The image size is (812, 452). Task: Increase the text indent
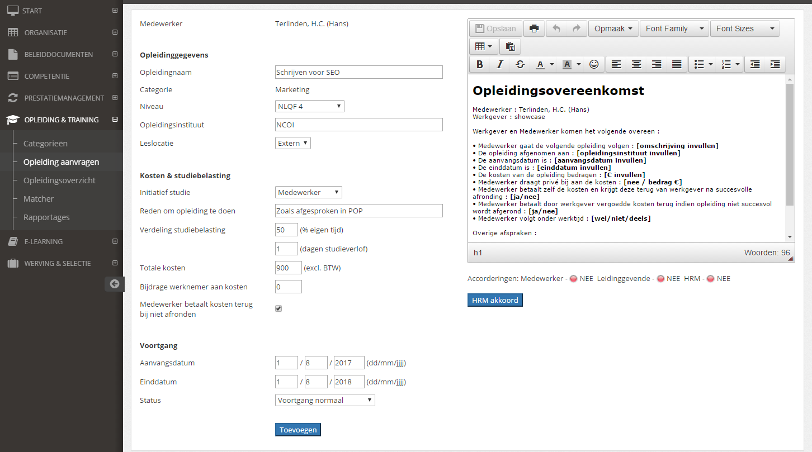[775, 64]
